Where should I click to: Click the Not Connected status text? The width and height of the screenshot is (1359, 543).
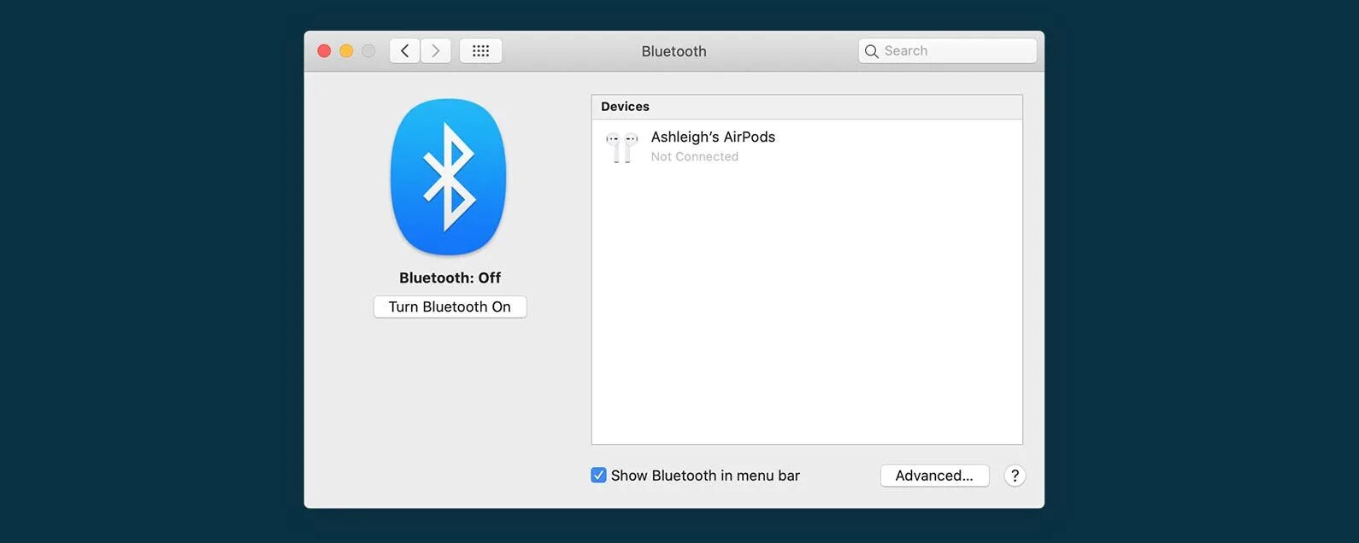(x=694, y=156)
